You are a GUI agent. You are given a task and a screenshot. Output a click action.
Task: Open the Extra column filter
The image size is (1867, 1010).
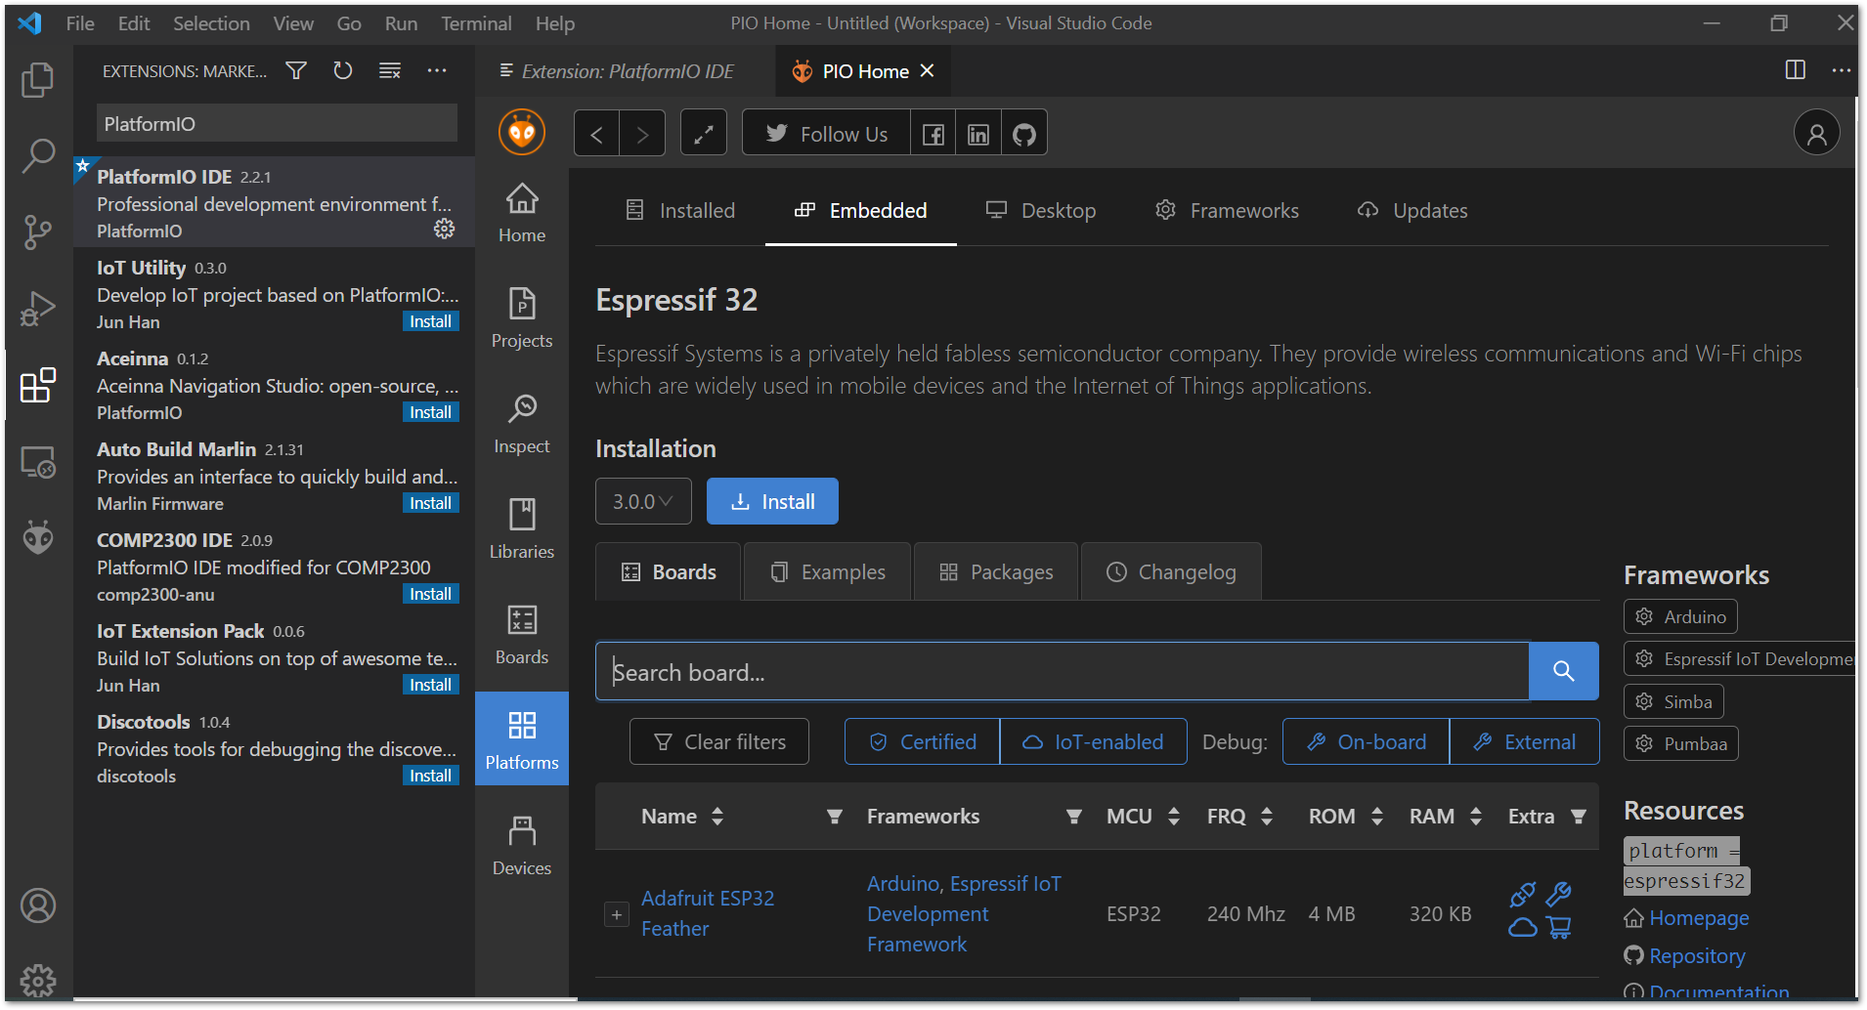1579,817
